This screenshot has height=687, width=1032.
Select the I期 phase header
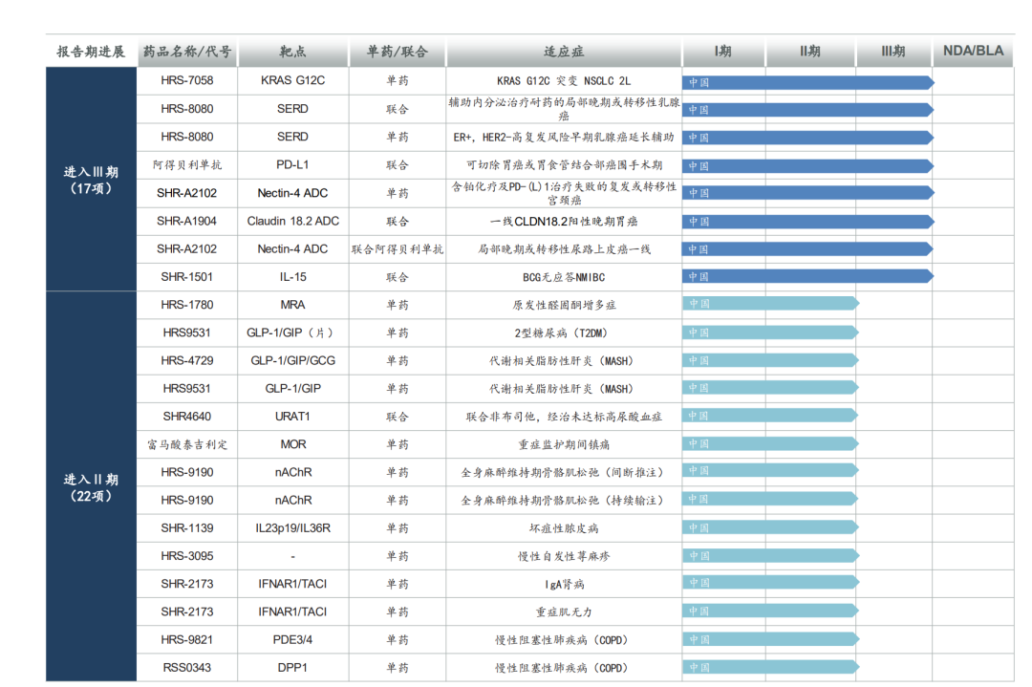tap(723, 52)
